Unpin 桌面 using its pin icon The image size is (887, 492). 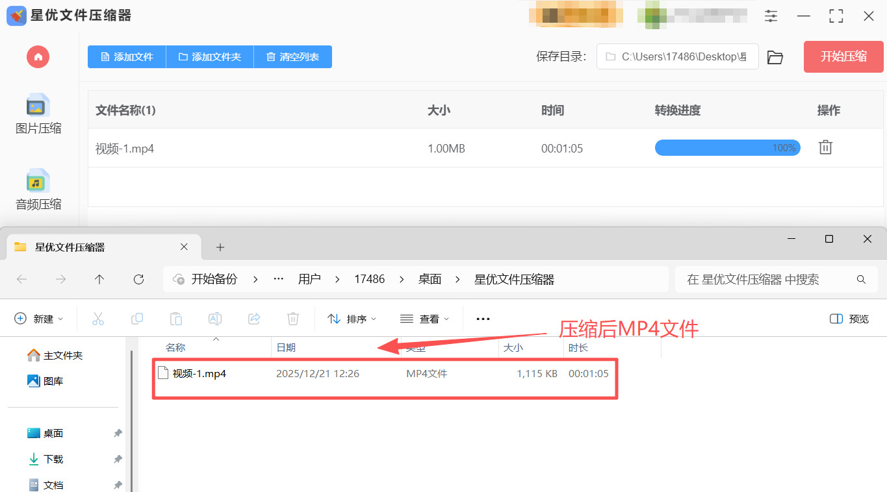coord(118,433)
